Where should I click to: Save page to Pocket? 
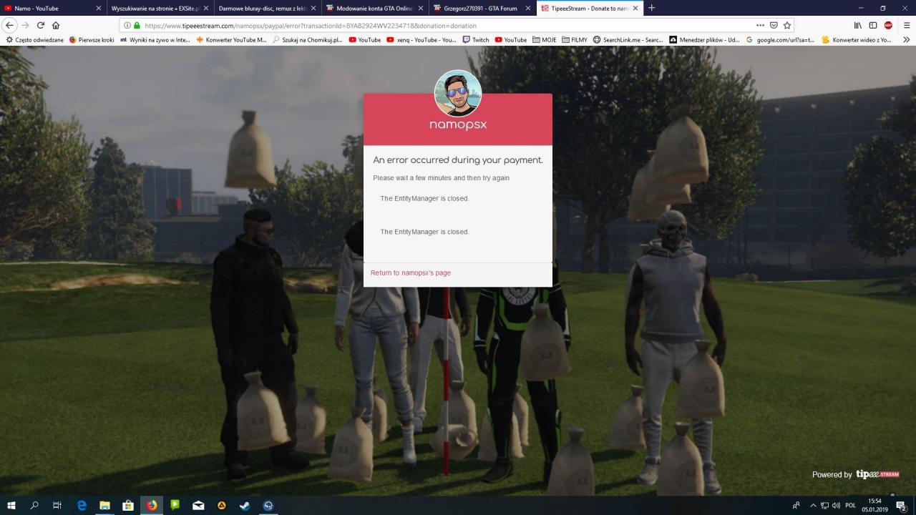[774, 25]
